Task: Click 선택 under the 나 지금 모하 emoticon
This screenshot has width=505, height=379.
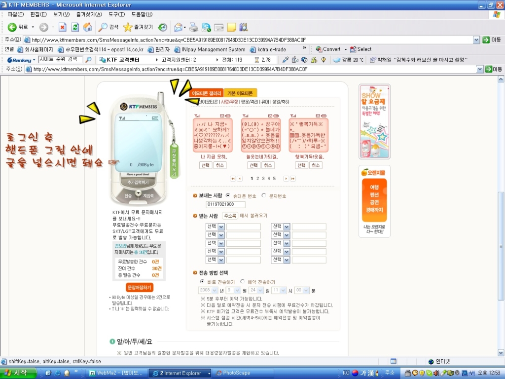Action: point(206,165)
